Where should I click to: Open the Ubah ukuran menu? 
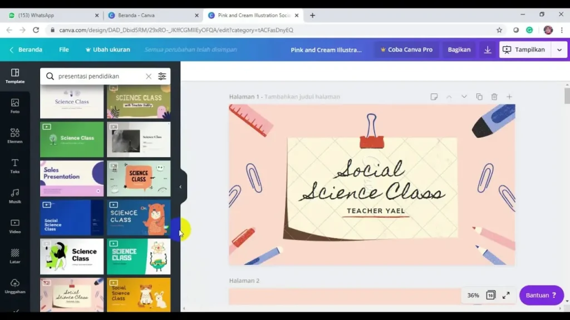107,49
